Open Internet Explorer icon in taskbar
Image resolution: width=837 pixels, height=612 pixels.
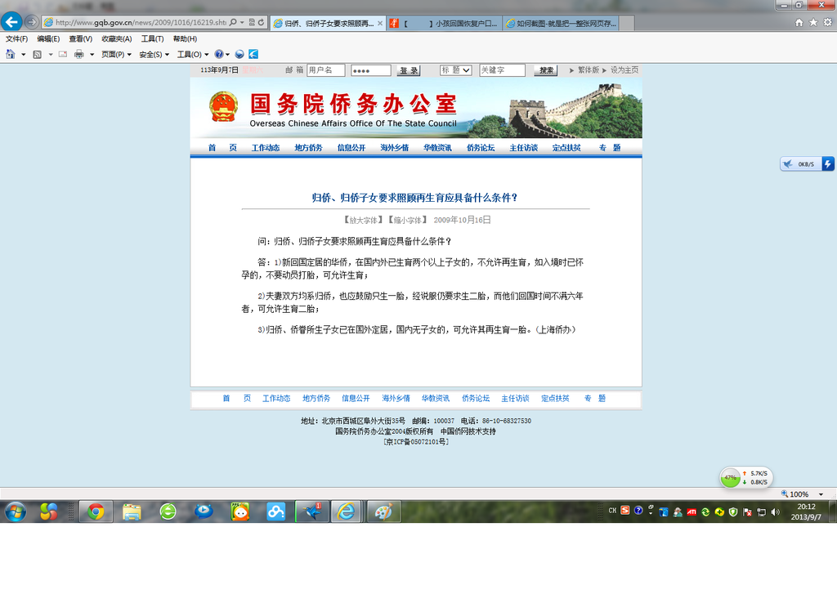coord(346,512)
